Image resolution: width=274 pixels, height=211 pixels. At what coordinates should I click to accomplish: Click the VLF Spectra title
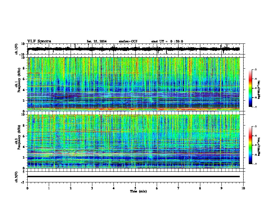pos(39,41)
